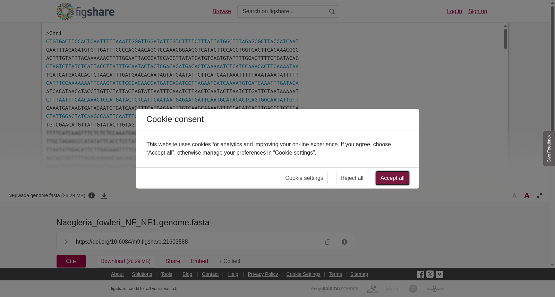Image resolution: width=555 pixels, height=297 pixels.
Task: Click the >Chr1 header line
Action: 54,33
